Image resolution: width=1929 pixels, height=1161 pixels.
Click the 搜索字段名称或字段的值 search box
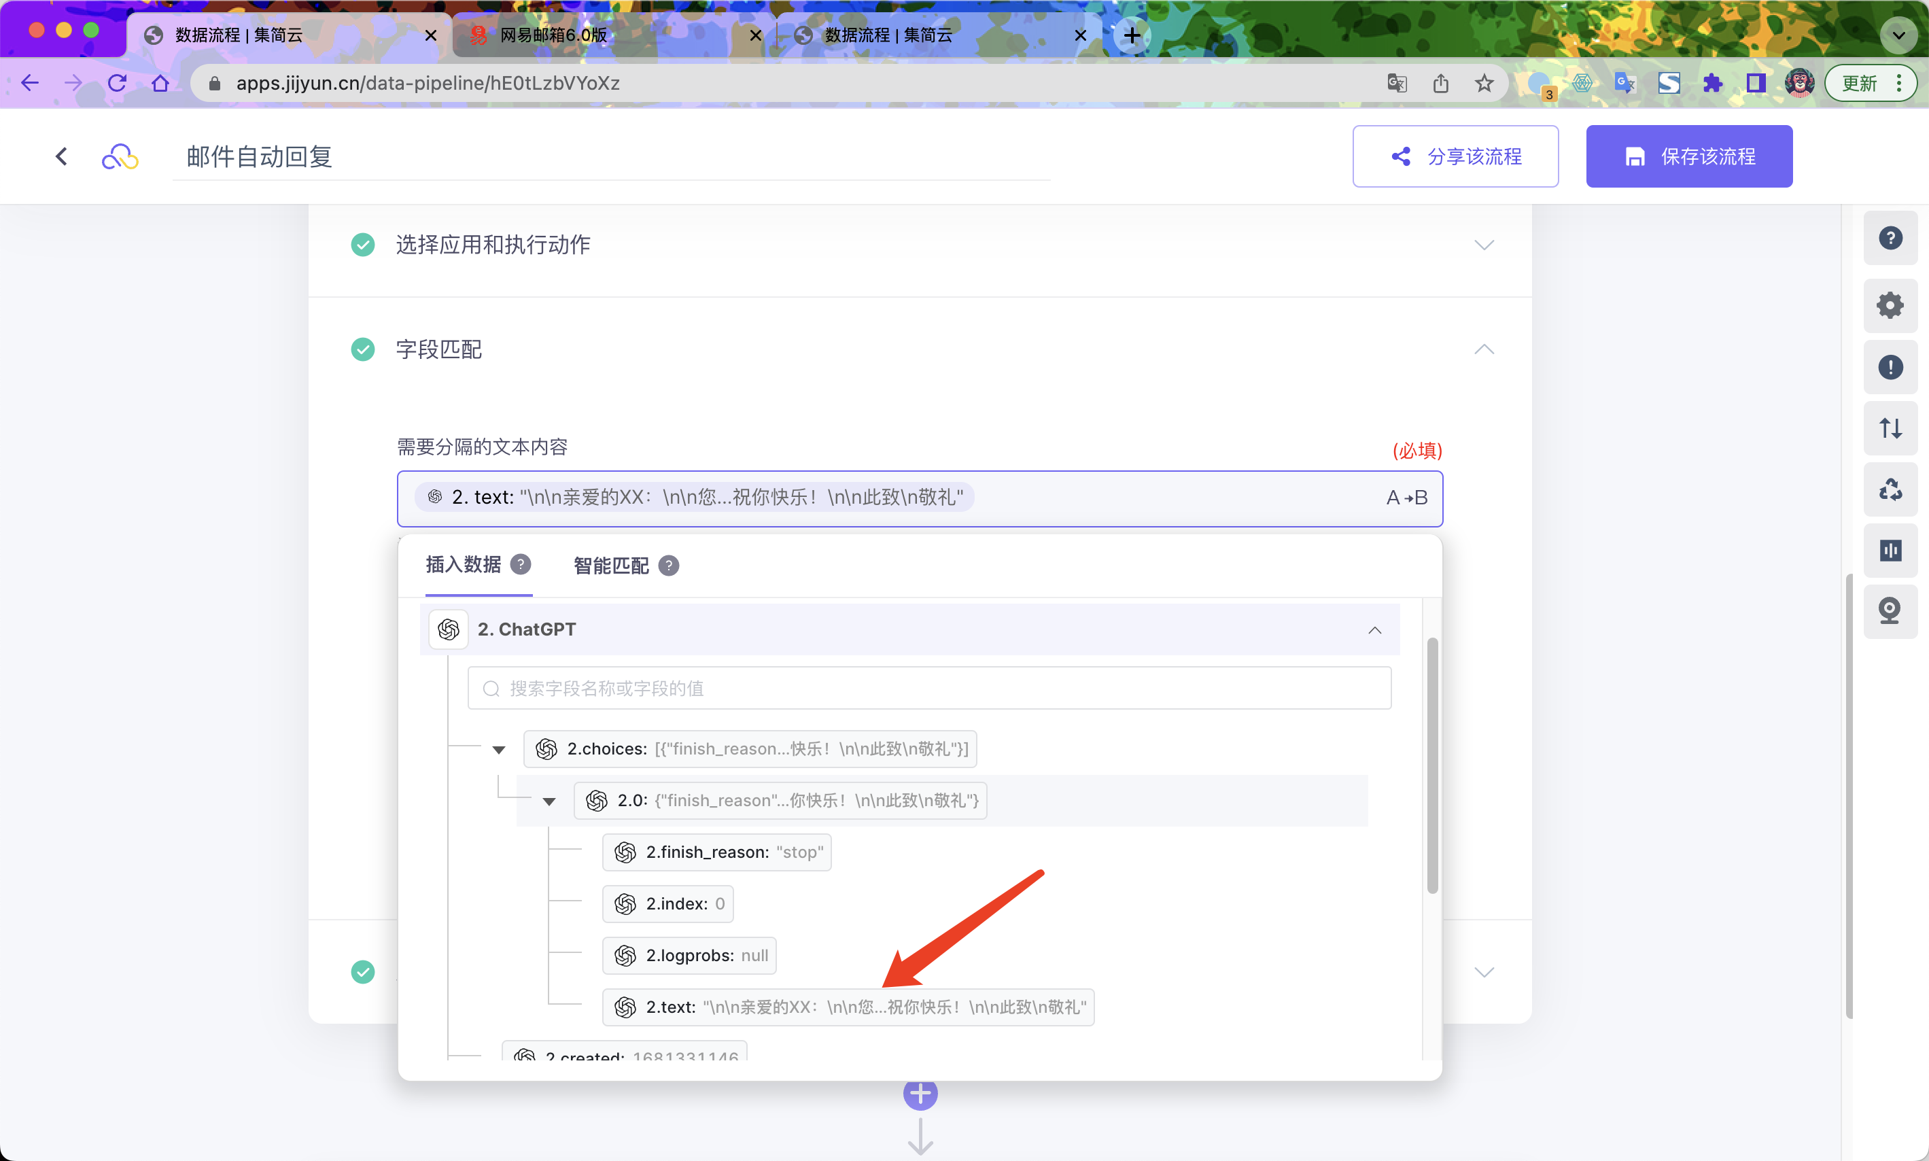928,689
